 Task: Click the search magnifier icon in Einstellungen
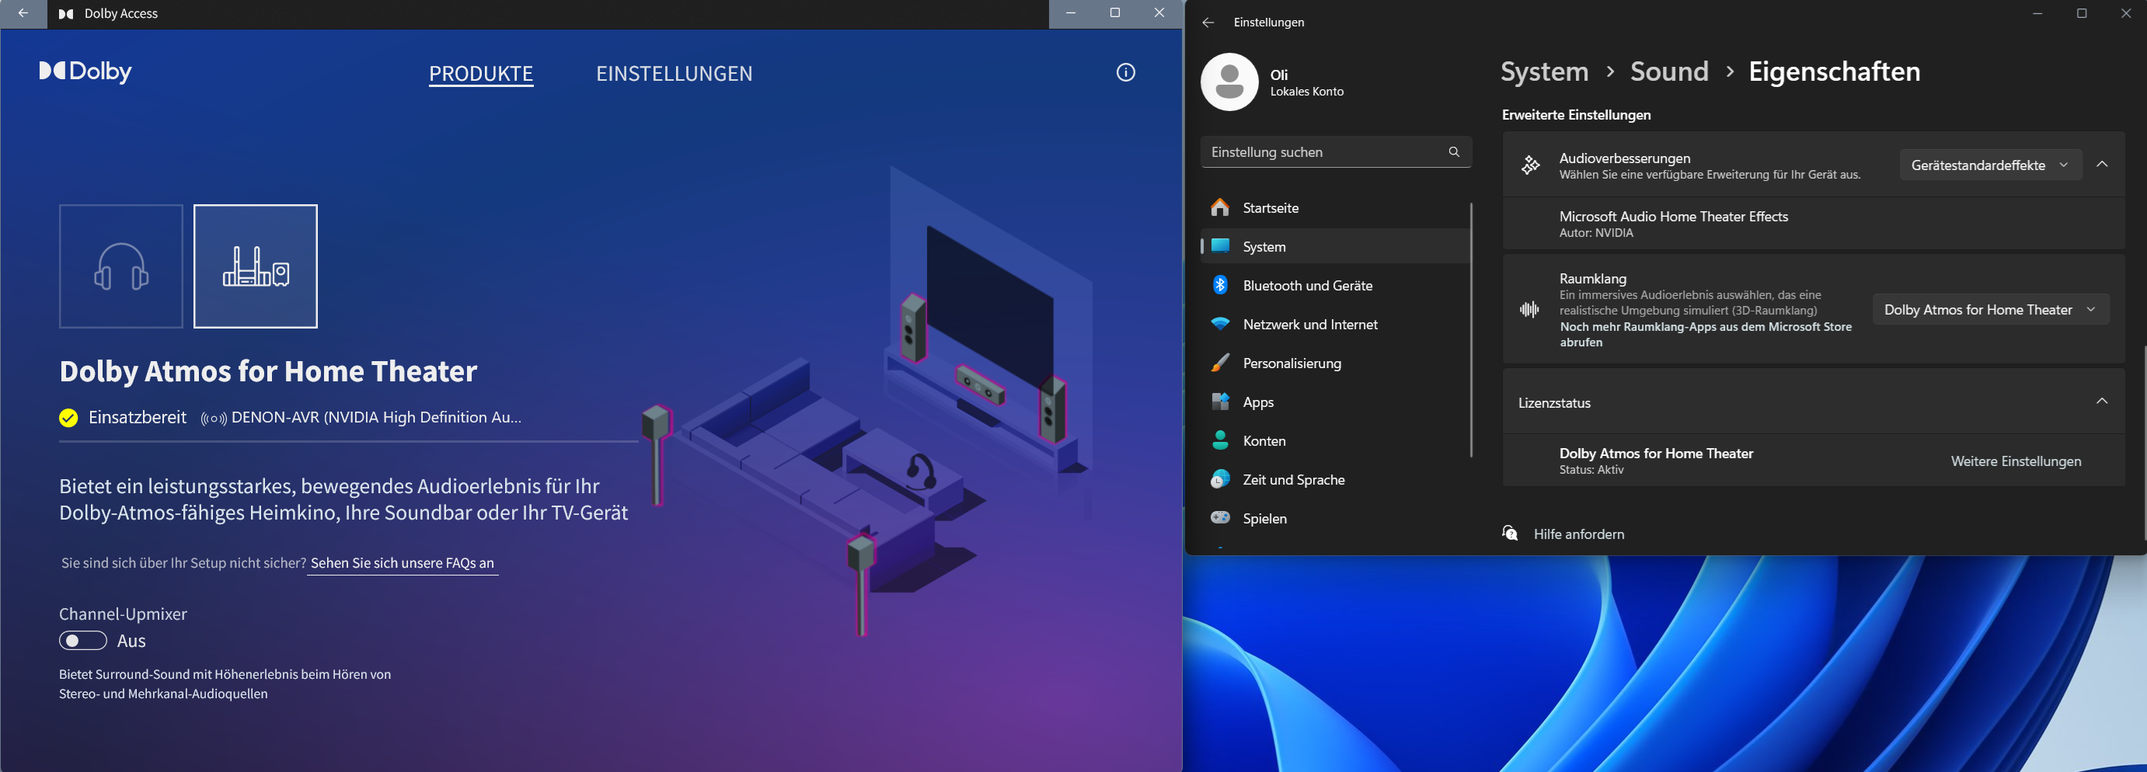click(x=1454, y=151)
